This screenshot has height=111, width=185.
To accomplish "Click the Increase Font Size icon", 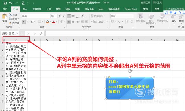I will [60, 16].
